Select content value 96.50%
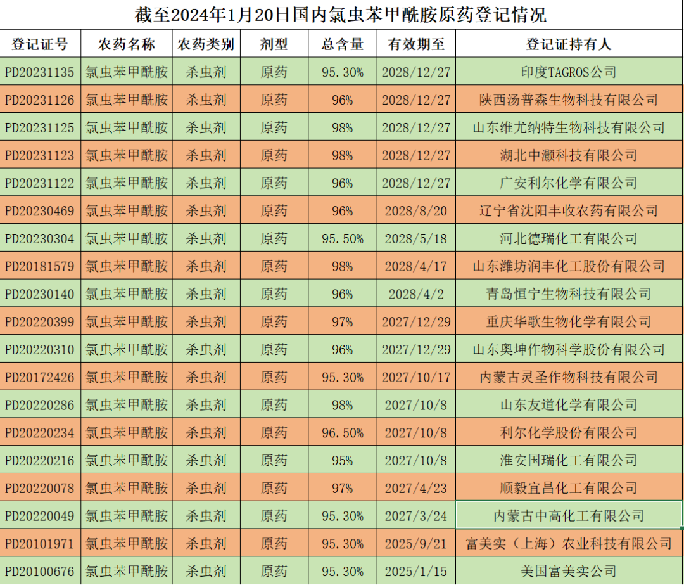 click(343, 432)
